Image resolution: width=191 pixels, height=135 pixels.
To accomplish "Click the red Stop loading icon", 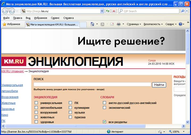I will coord(114,11).
